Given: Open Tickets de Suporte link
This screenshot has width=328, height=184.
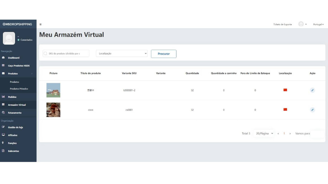Looking at the screenshot, I should [x=282, y=24].
